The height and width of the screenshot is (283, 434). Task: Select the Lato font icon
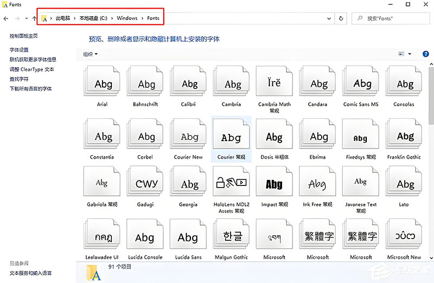click(404, 181)
